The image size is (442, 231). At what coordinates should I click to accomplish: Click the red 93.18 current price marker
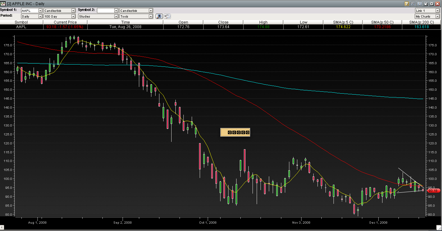coord(433,191)
